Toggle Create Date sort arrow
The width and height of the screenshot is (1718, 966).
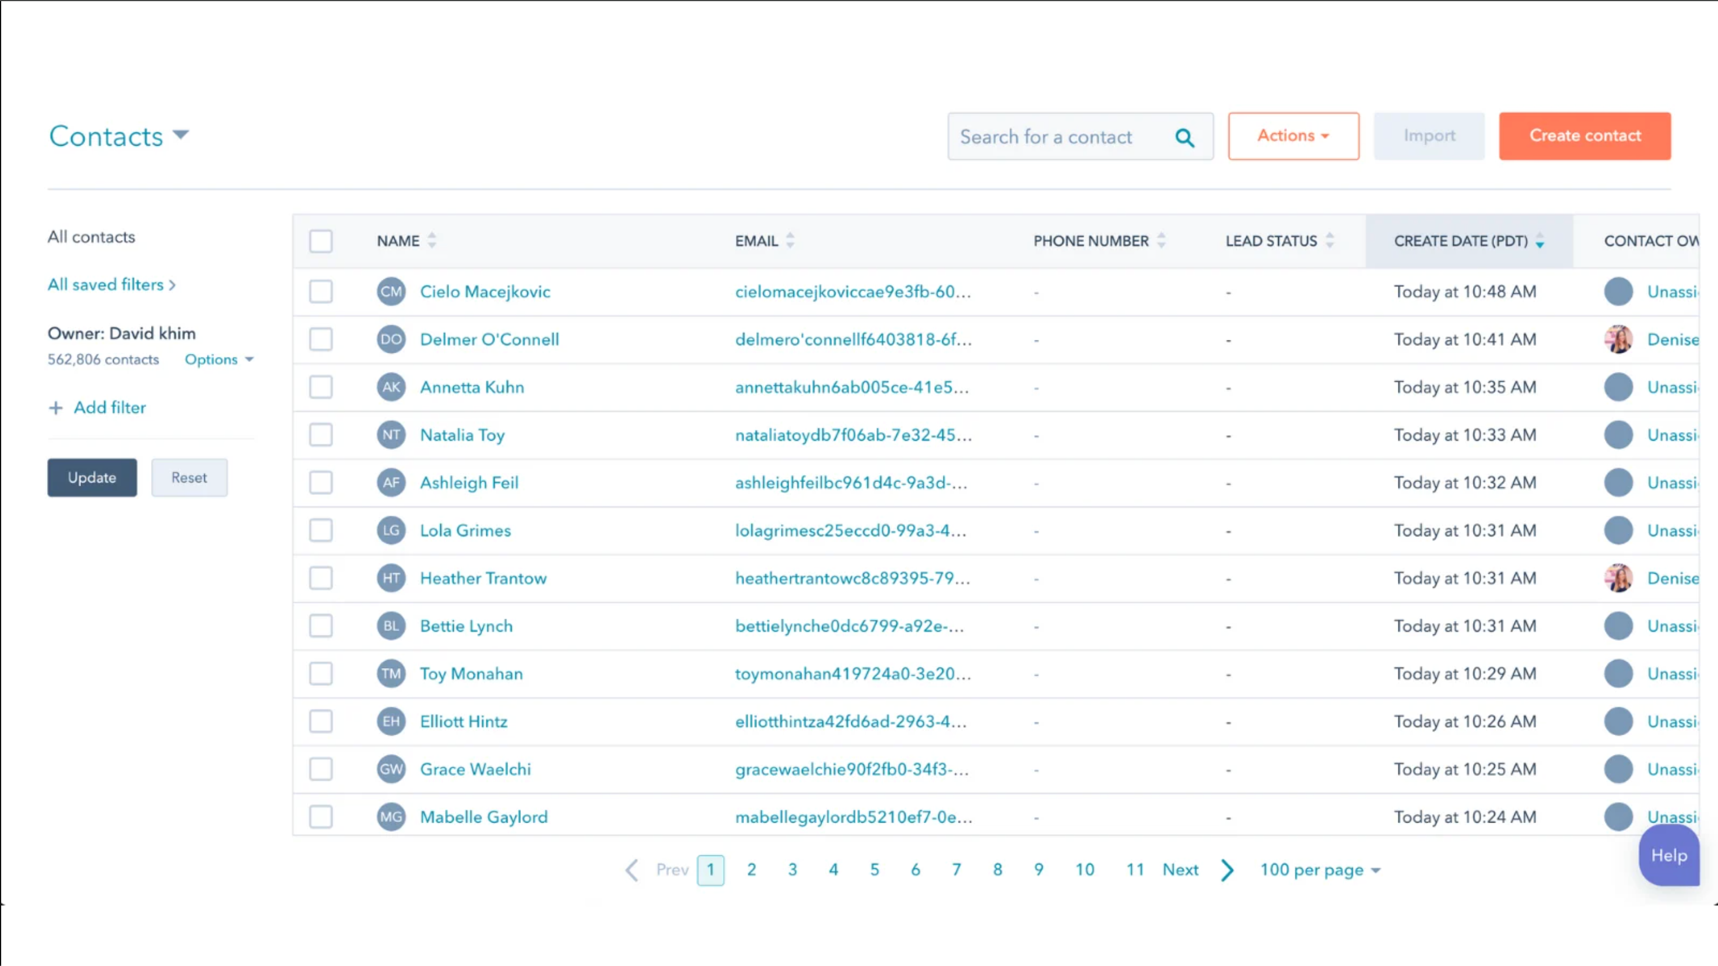1540,240
